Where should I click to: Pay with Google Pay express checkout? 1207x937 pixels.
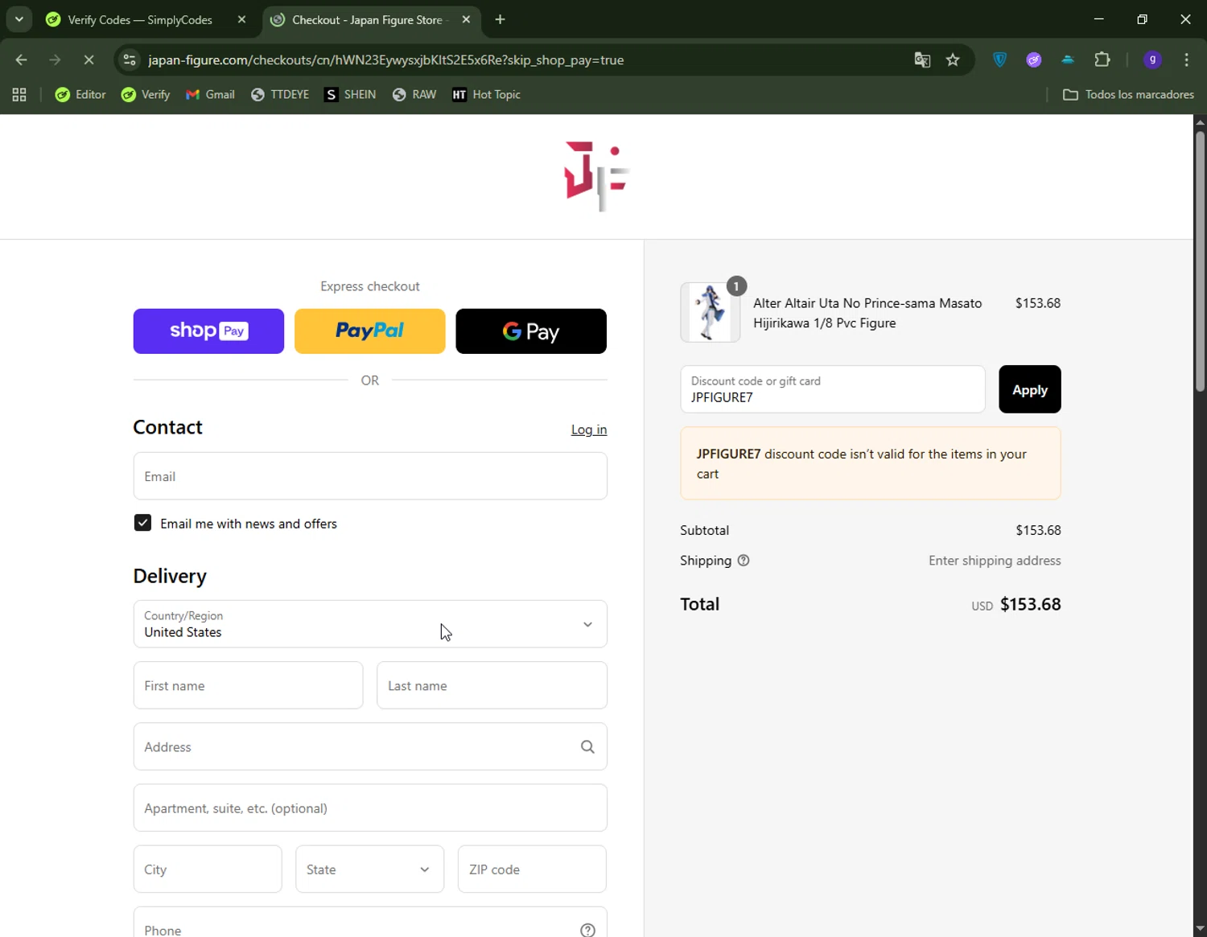(x=531, y=331)
